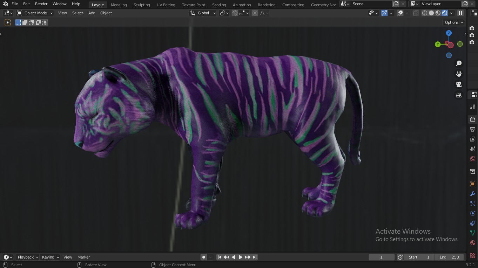Switch to material preview shading
The height and width of the screenshot is (268, 478).
(x=438, y=13)
